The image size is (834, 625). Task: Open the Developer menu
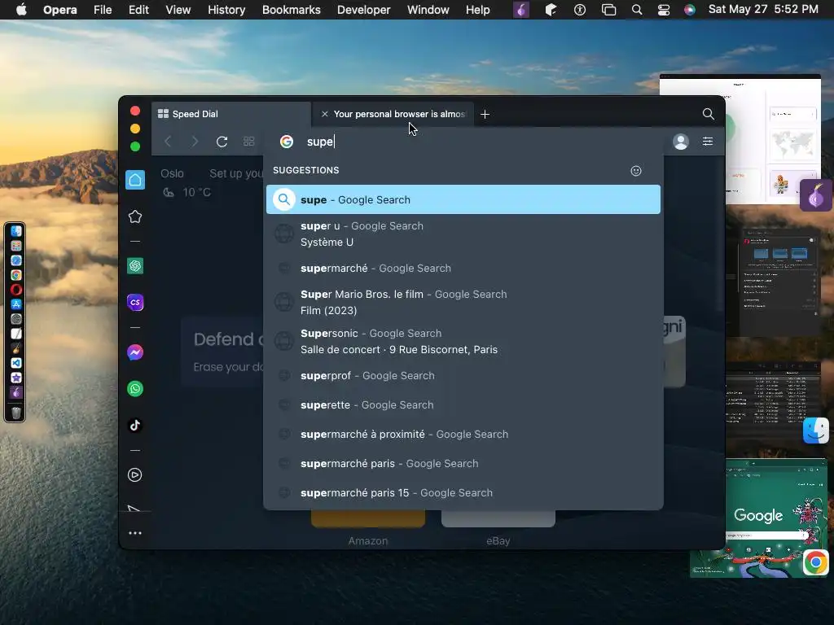tap(364, 10)
